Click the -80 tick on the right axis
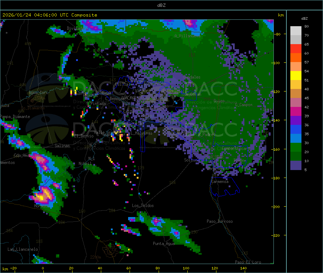 tap(277, 34)
